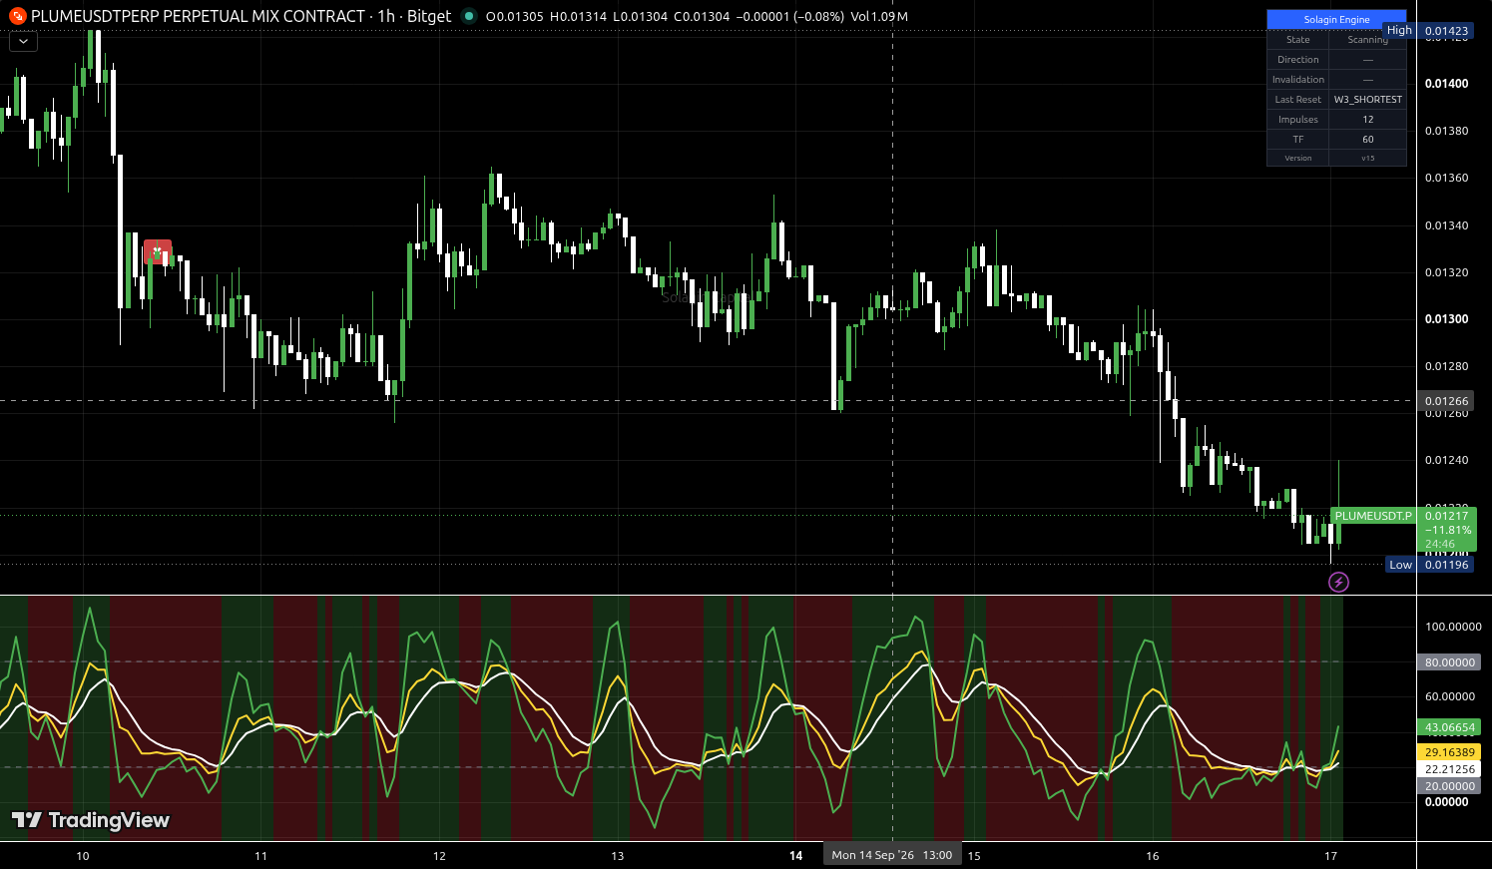Click the red signal marker on the chart

coord(158,252)
